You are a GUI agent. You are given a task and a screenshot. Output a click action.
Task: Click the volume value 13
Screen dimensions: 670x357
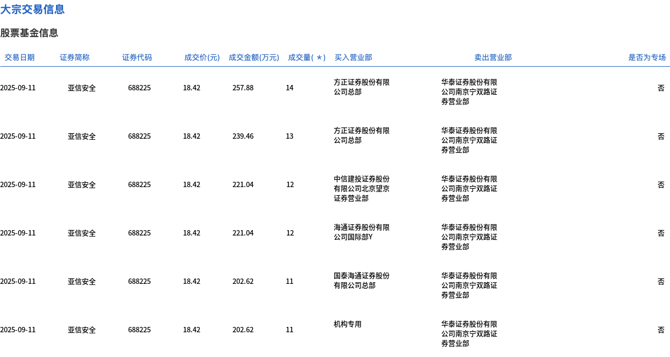(290, 136)
